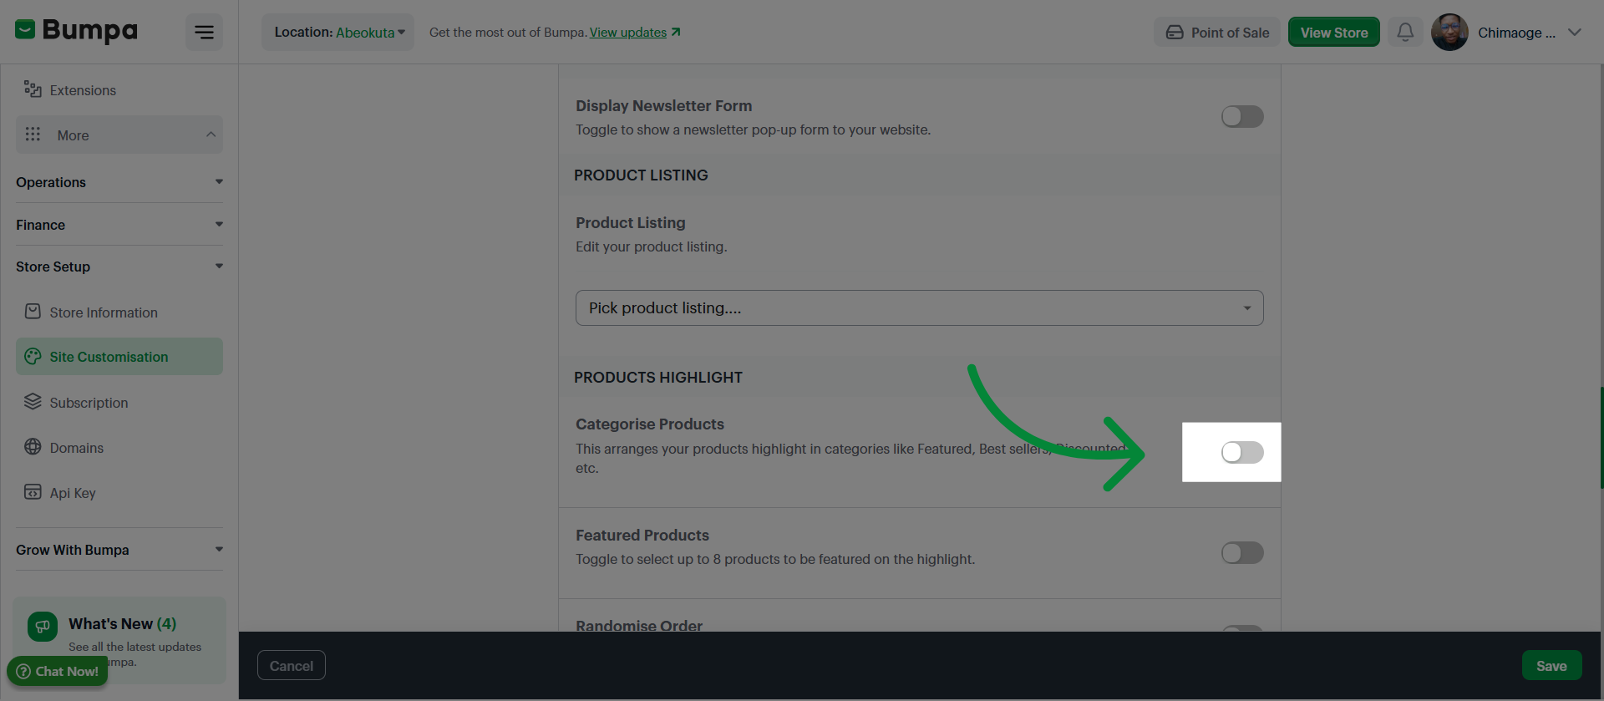Click the Chat Now! button
The image size is (1604, 701).
pyautogui.click(x=58, y=671)
